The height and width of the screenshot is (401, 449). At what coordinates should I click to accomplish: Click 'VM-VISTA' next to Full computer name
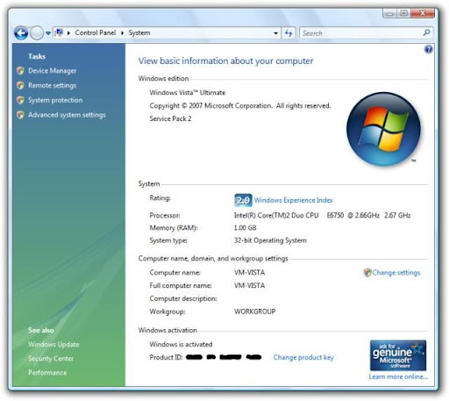pos(249,285)
